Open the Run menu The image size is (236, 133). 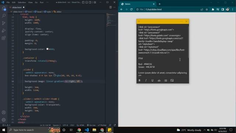pyautogui.click(x=42, y=3)
